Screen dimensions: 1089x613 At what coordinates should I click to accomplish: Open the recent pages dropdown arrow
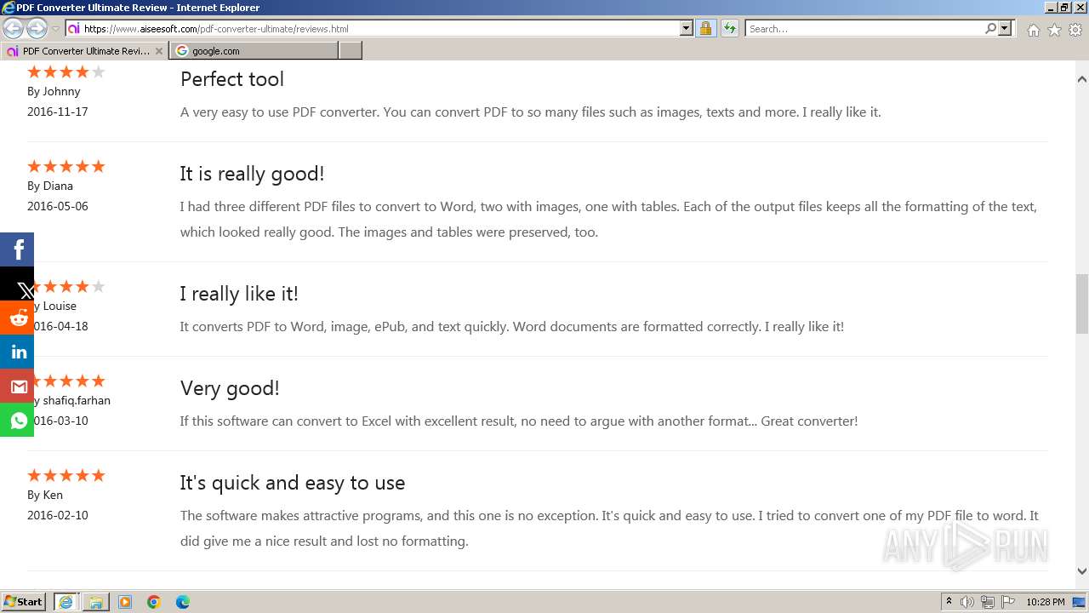55,29
